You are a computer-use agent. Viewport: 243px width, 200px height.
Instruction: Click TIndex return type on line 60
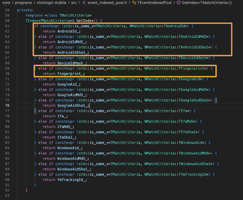(x=32, y=21)
